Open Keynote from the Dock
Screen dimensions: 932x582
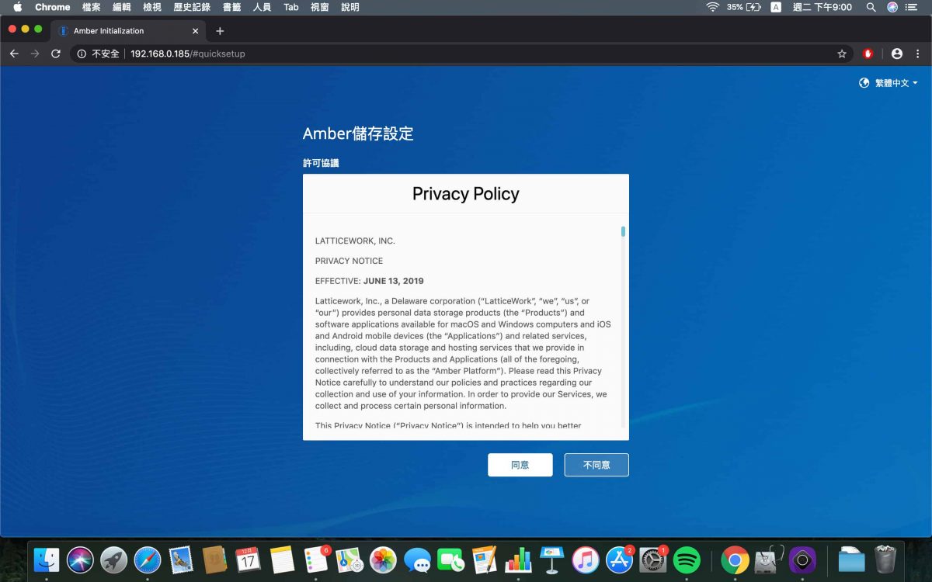point(551,559)
